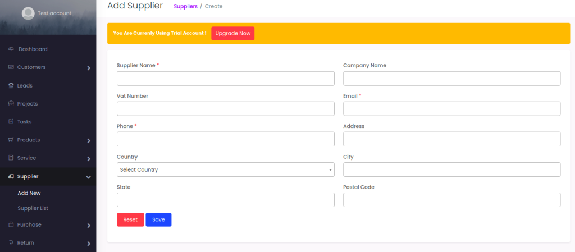Image resolution: width=575 pixels, height=252 pixels.
Task: Click the Service icon in sidebar
Action: [11, 158]
